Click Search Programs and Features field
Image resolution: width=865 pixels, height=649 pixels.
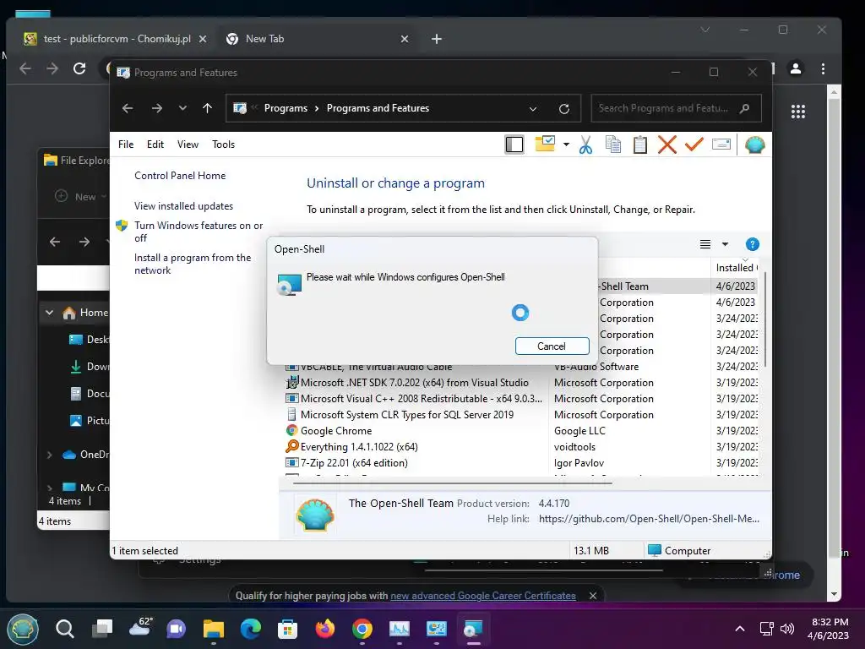click(x=676, y=108)
